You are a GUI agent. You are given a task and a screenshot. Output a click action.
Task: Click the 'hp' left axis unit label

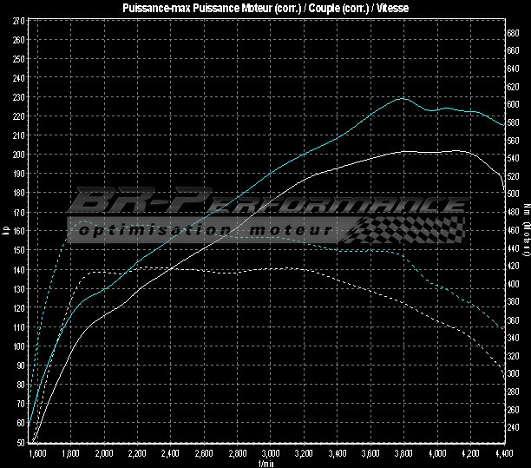click(x=6, y=231)
